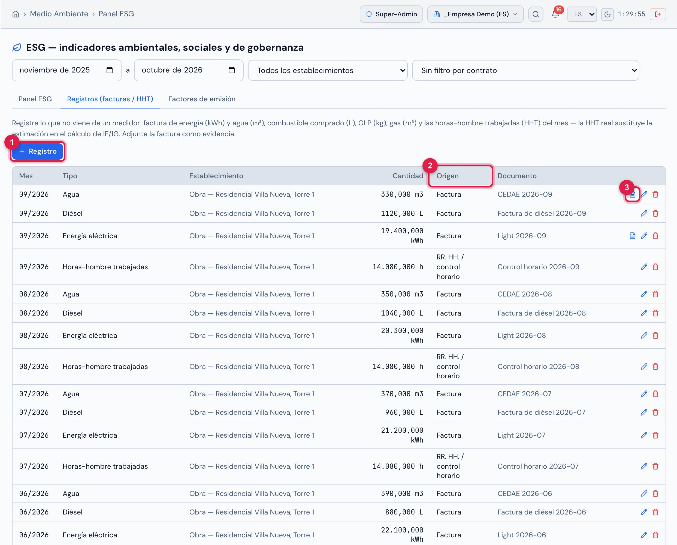
Task: Select the 19.400,000 kWh quantity cell
Action: pyautogui.click(x=402, y=236)
